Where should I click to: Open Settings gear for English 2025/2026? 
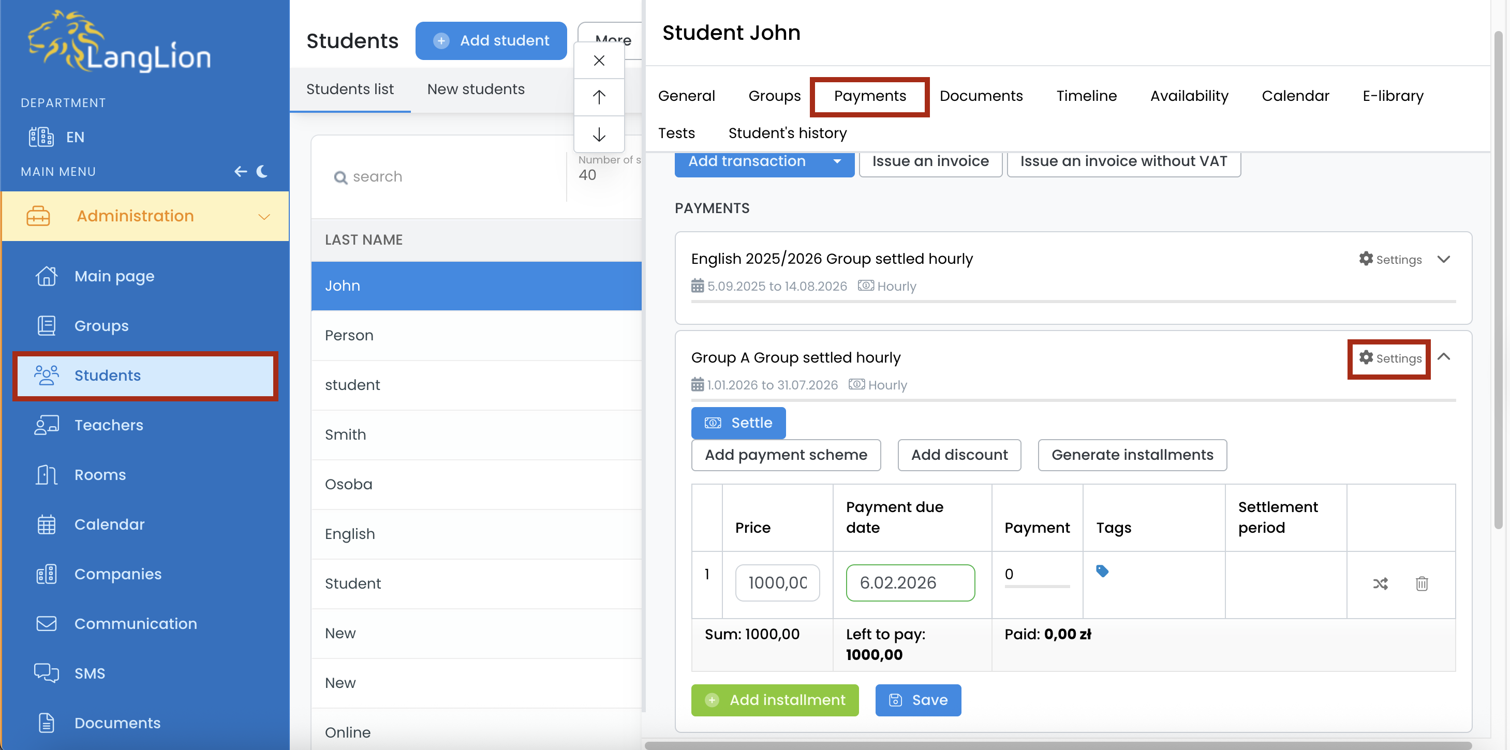(1389, 259)
